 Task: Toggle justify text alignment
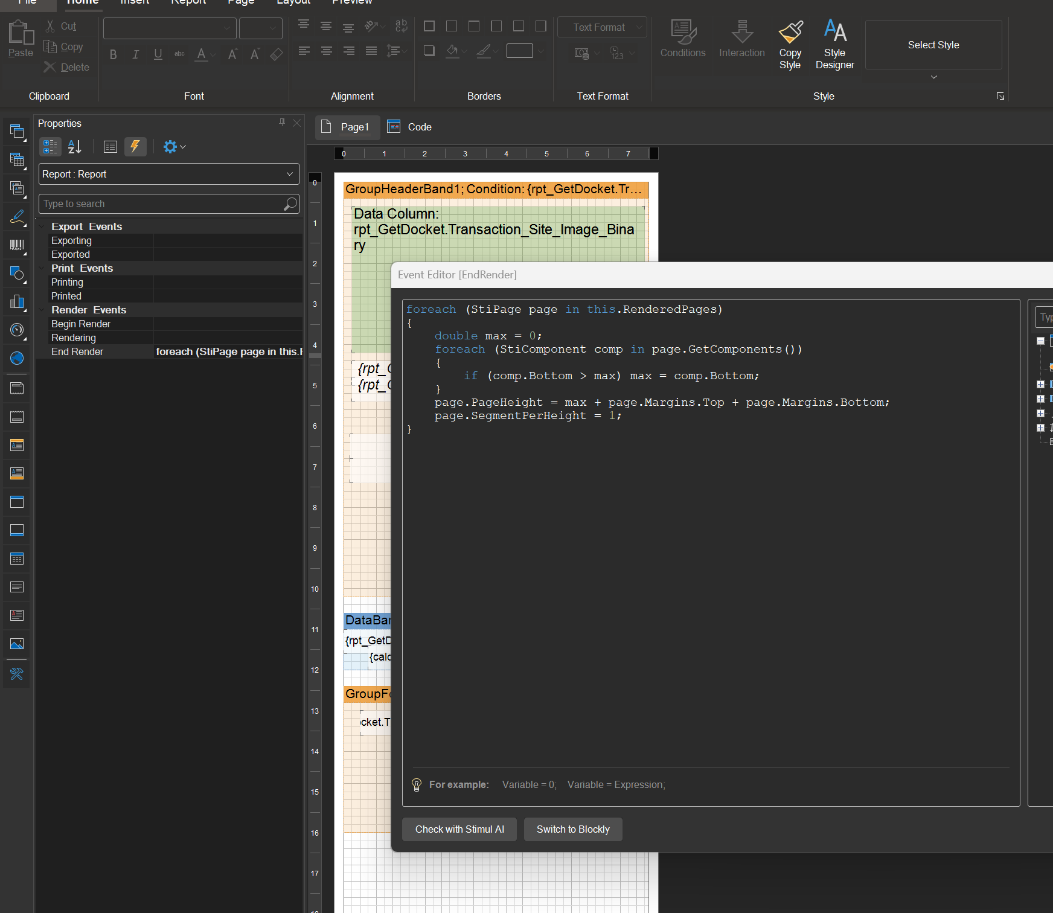[x=371, y=51]
